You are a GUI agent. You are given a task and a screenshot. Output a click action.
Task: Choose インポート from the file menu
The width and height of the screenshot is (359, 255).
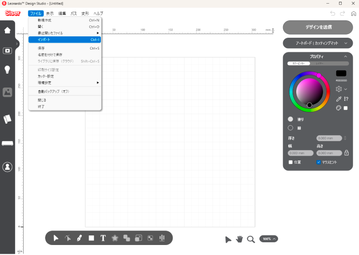pyautogui.click(x=65, y=40)
